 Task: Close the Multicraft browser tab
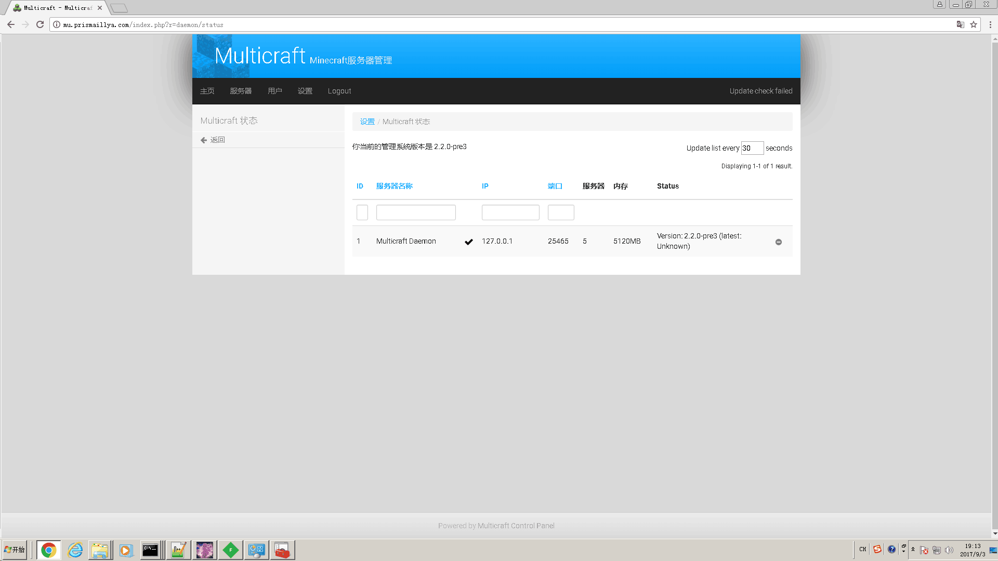coord(99,8)
